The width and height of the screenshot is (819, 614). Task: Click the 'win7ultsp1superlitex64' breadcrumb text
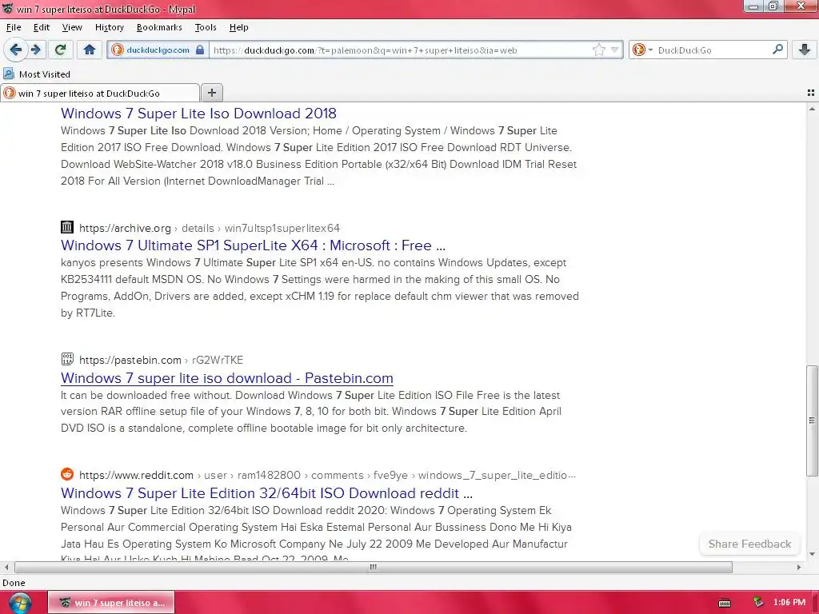(282, 228)
